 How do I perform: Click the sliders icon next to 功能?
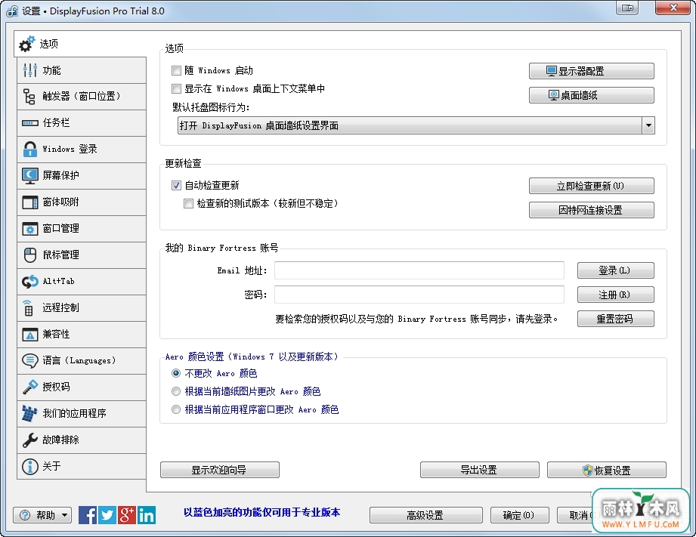point(29,70)
